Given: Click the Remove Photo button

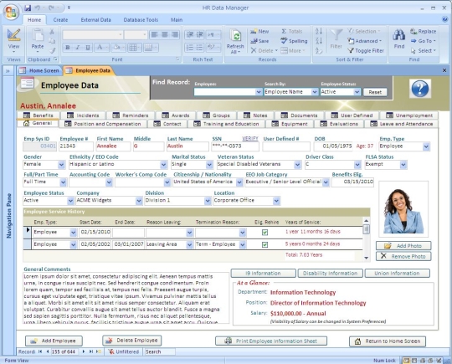Looking at the screenshot, I should (x=403, y=256).
